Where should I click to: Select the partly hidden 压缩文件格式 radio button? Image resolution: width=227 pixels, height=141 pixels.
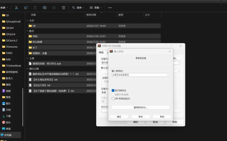(106, 81)
